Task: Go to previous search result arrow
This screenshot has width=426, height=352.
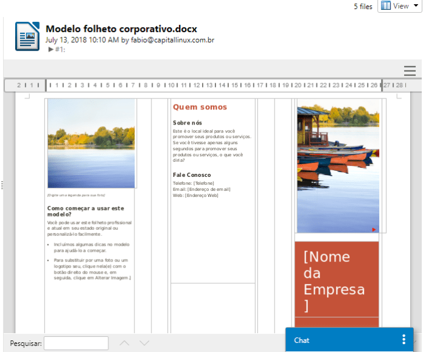Action: pos(124,343)
